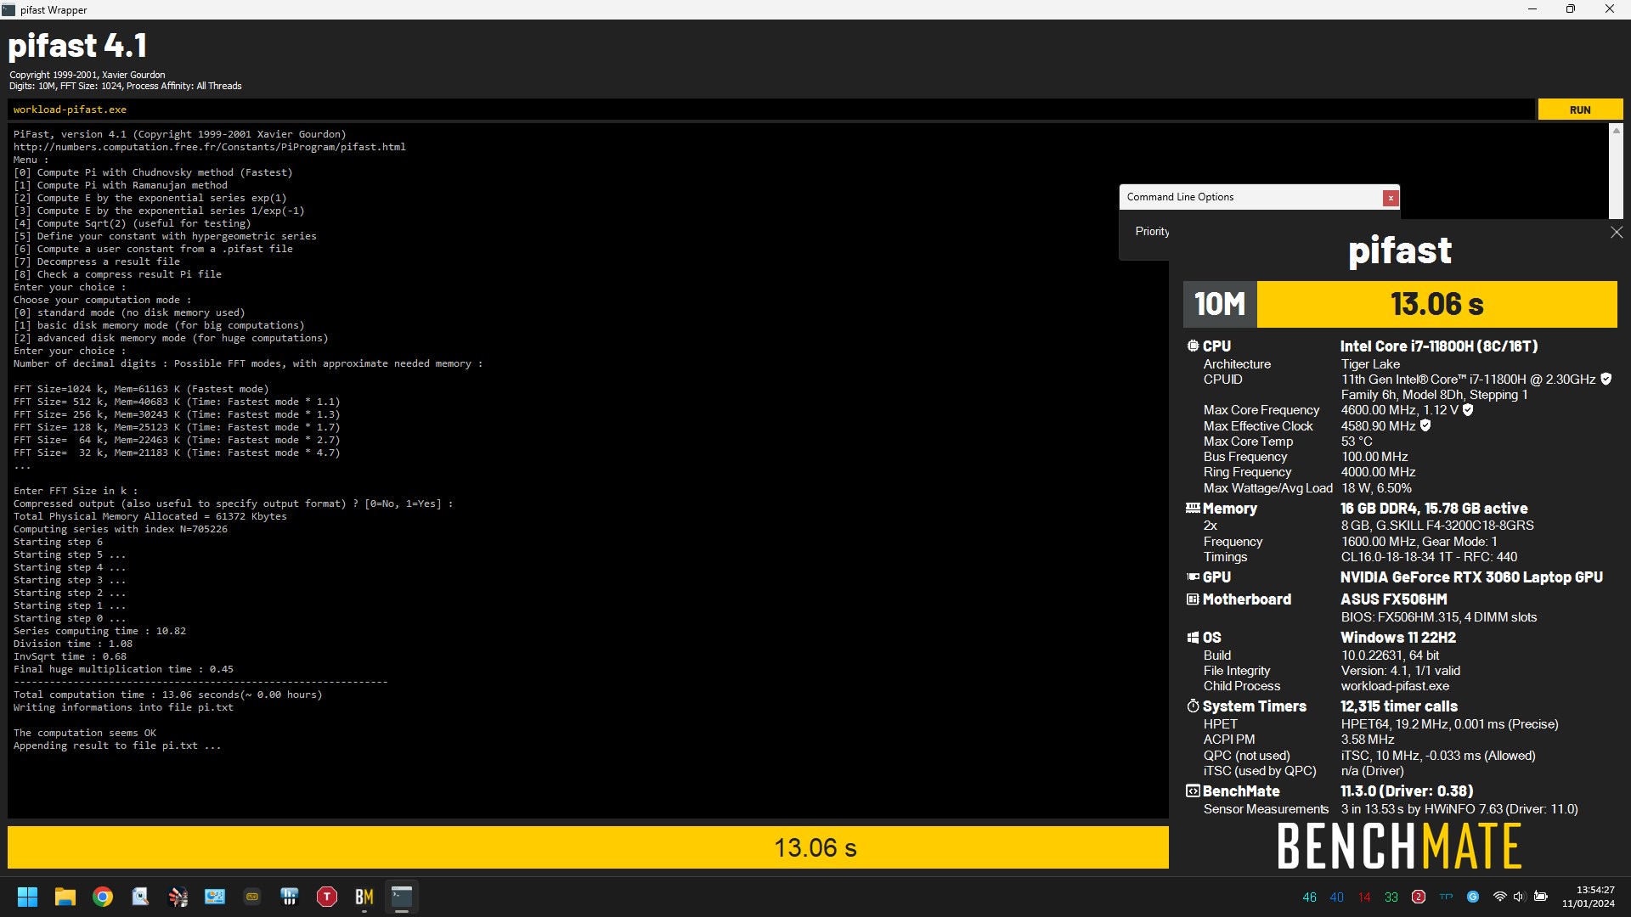The width and height of the screenshot is (1631, 917).
Task: Open the red T stop-sign taskbar app
Action: point(327,897)
